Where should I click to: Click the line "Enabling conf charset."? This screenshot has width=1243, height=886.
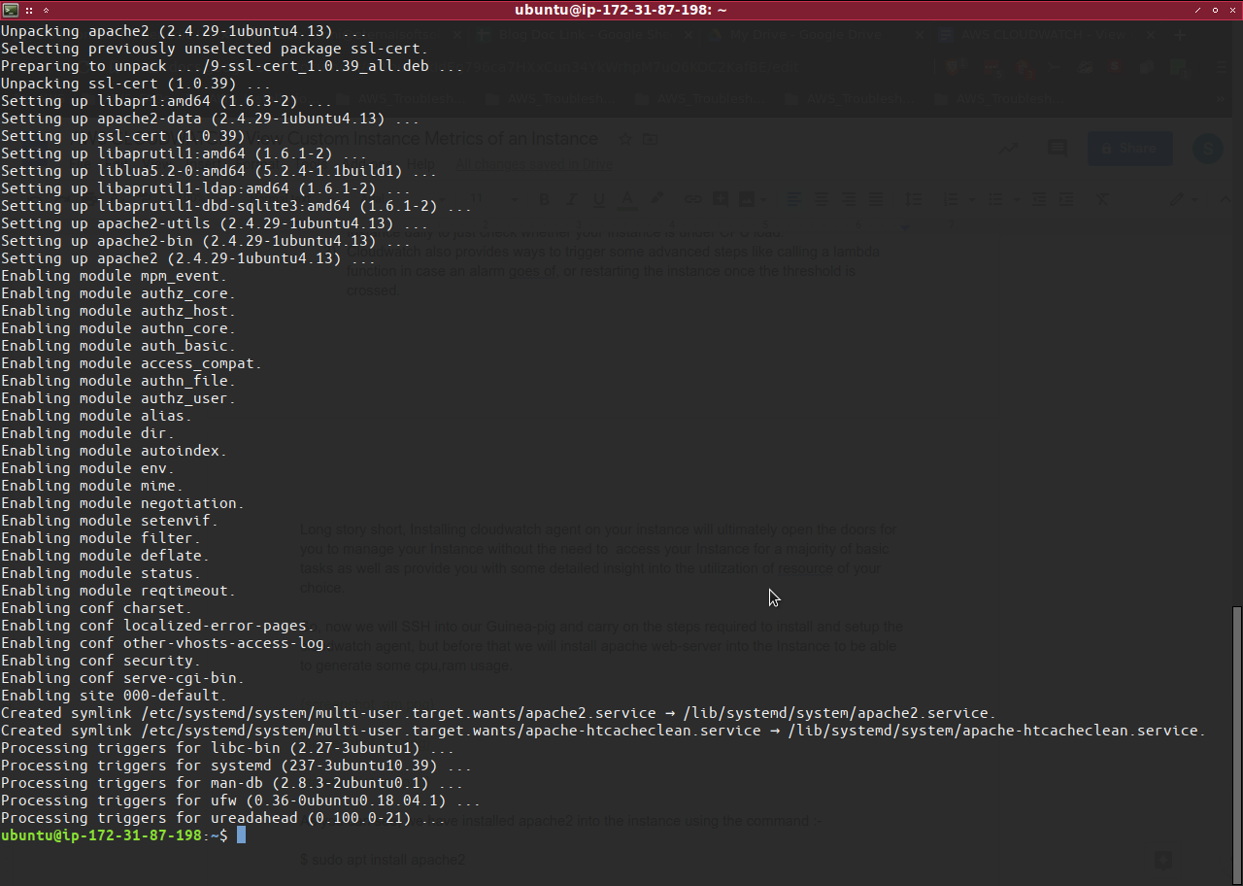click(x=97, y=608)
